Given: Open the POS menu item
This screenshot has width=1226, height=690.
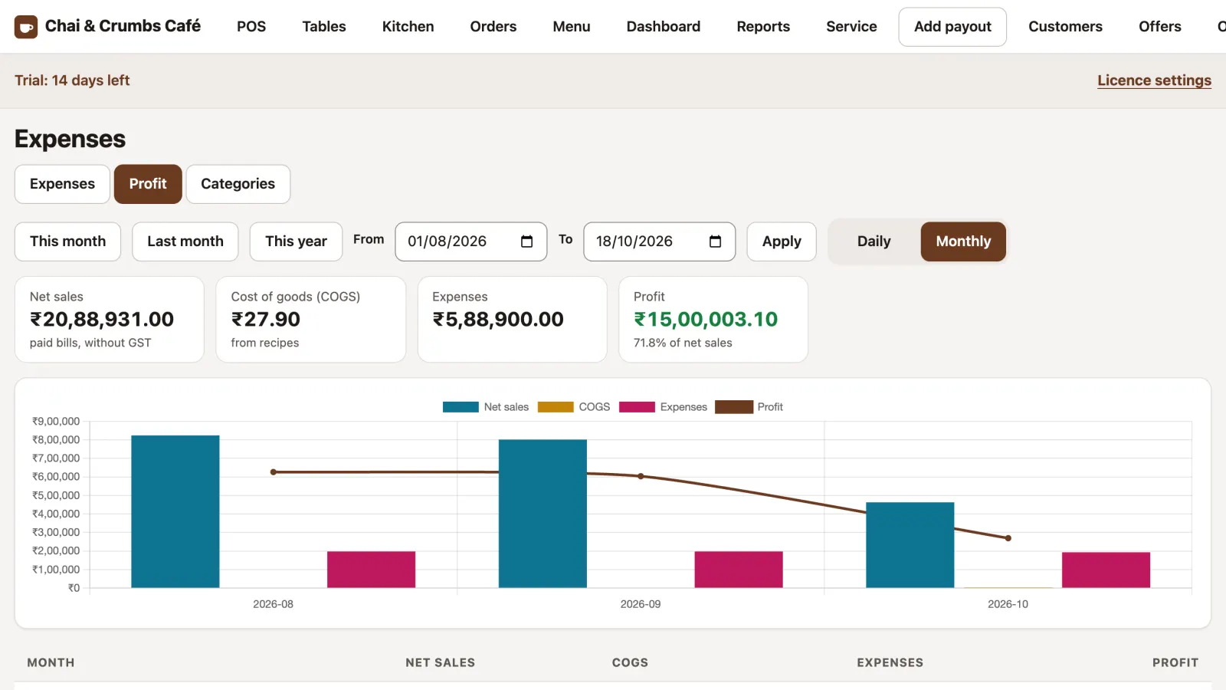Looking at the screenshot, I should pos(251,27).
